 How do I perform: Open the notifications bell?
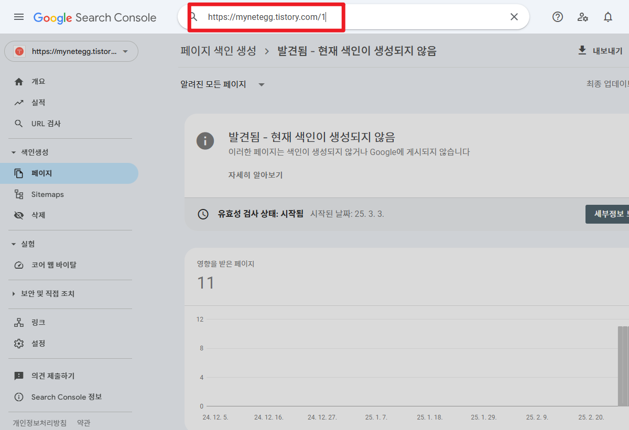pos(608,17)
